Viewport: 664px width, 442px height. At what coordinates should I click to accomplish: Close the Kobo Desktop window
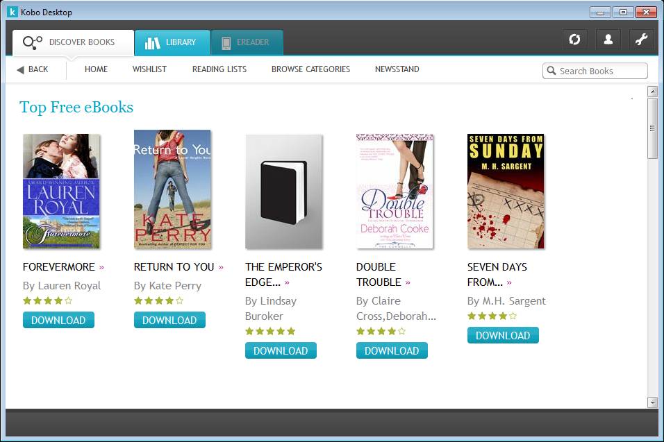[x=646, y=12]
